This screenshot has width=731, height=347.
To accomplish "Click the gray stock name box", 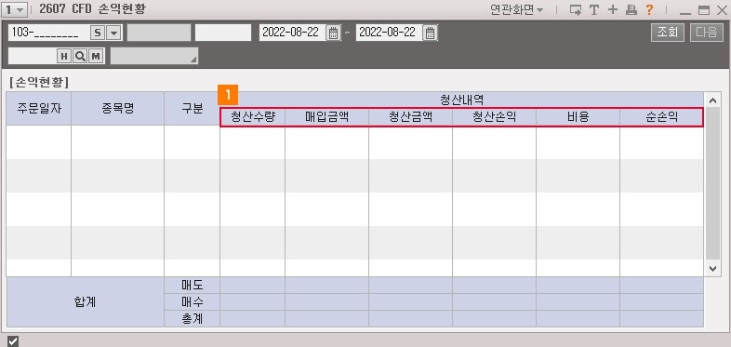I will 154,56.
